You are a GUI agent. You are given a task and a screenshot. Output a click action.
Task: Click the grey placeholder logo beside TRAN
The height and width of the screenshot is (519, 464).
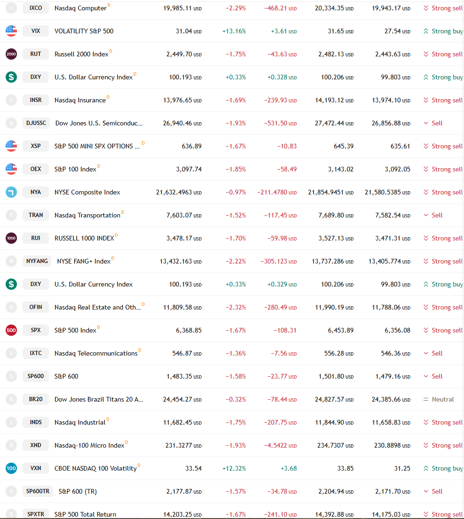pos(11,215)
